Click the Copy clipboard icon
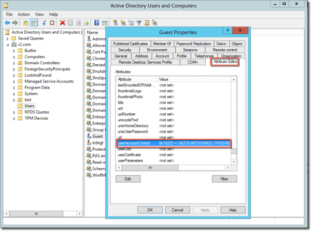 click(x=52, y=23)
